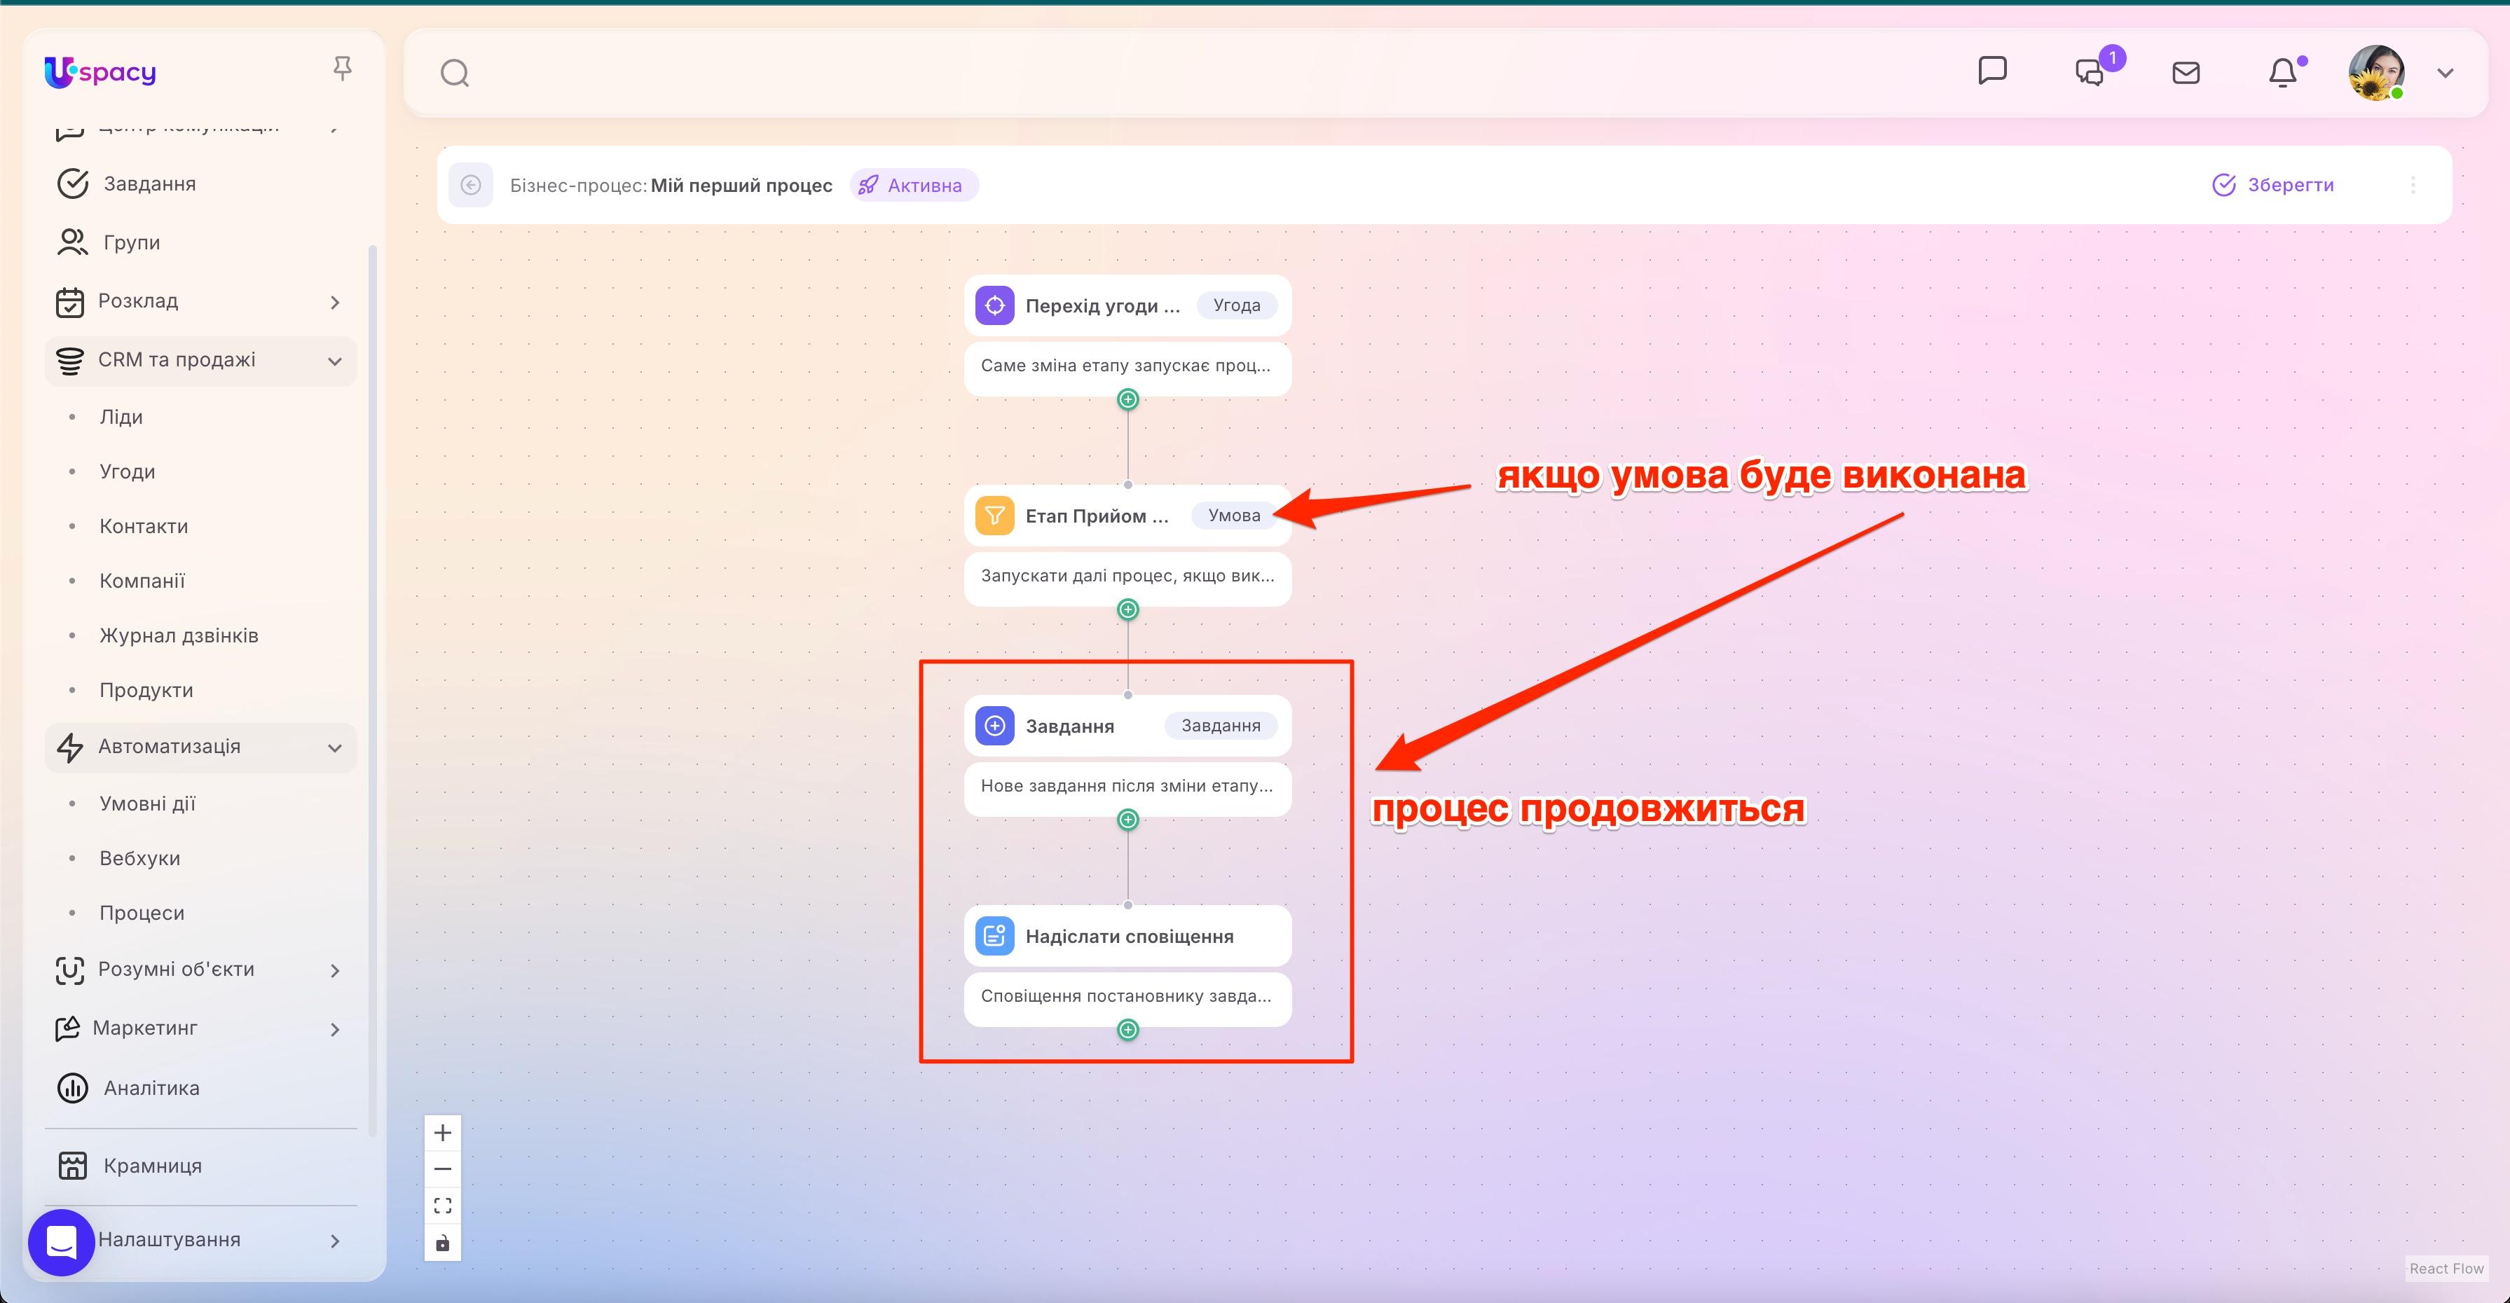The height and width of the screenshot is (1303, 2510).
Task: Open the notifications bell
Action: point(2283,72)
